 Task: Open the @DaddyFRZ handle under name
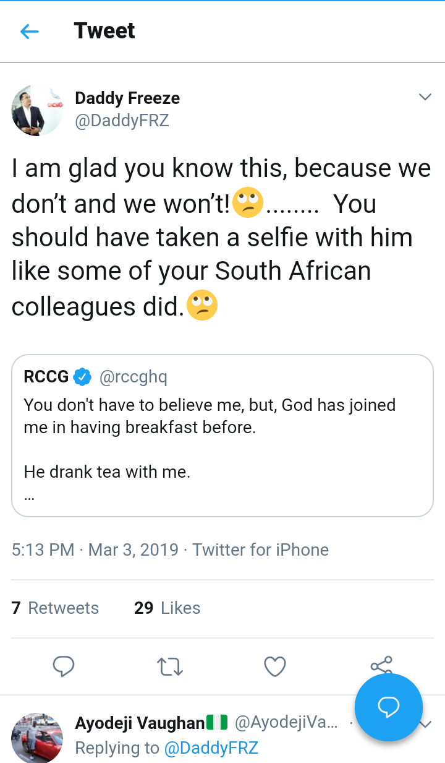click(x=122, y=120)
